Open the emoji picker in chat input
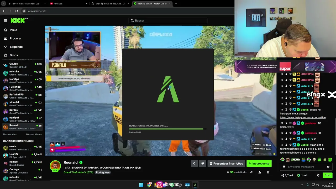The height and width of the screenshot is (189, 336). tap(328, 167)
